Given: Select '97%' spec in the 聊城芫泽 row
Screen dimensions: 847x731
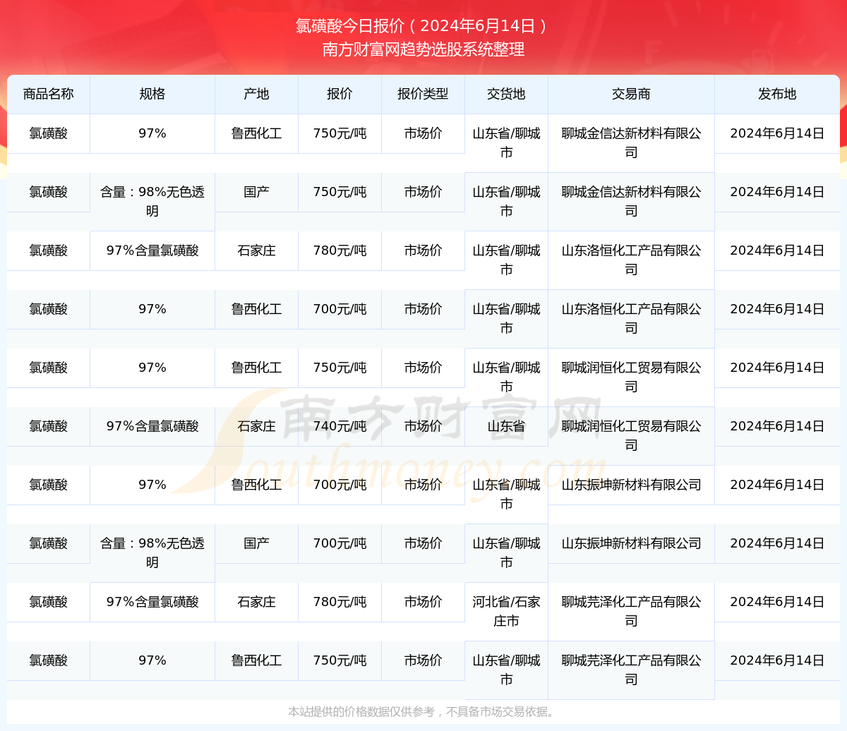Looking at the screenshot, I should [152, 660].
